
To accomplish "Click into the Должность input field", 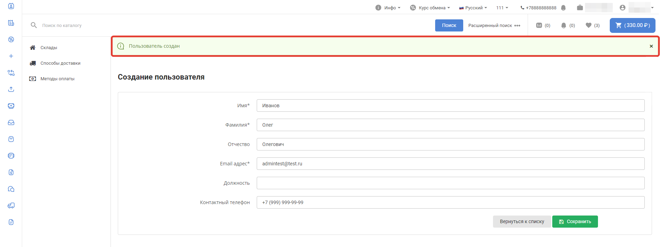I will click(450, 183).
